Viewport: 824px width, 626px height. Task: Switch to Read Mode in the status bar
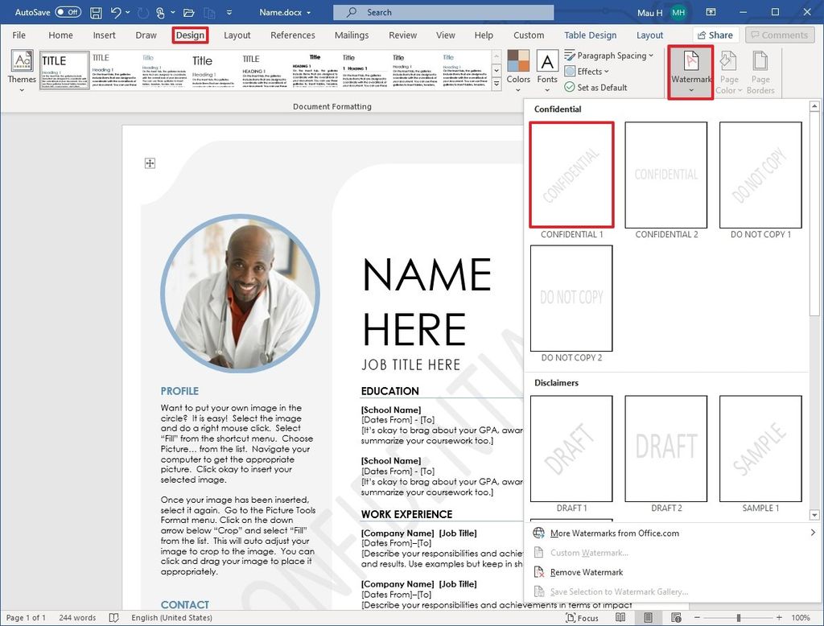620,617
